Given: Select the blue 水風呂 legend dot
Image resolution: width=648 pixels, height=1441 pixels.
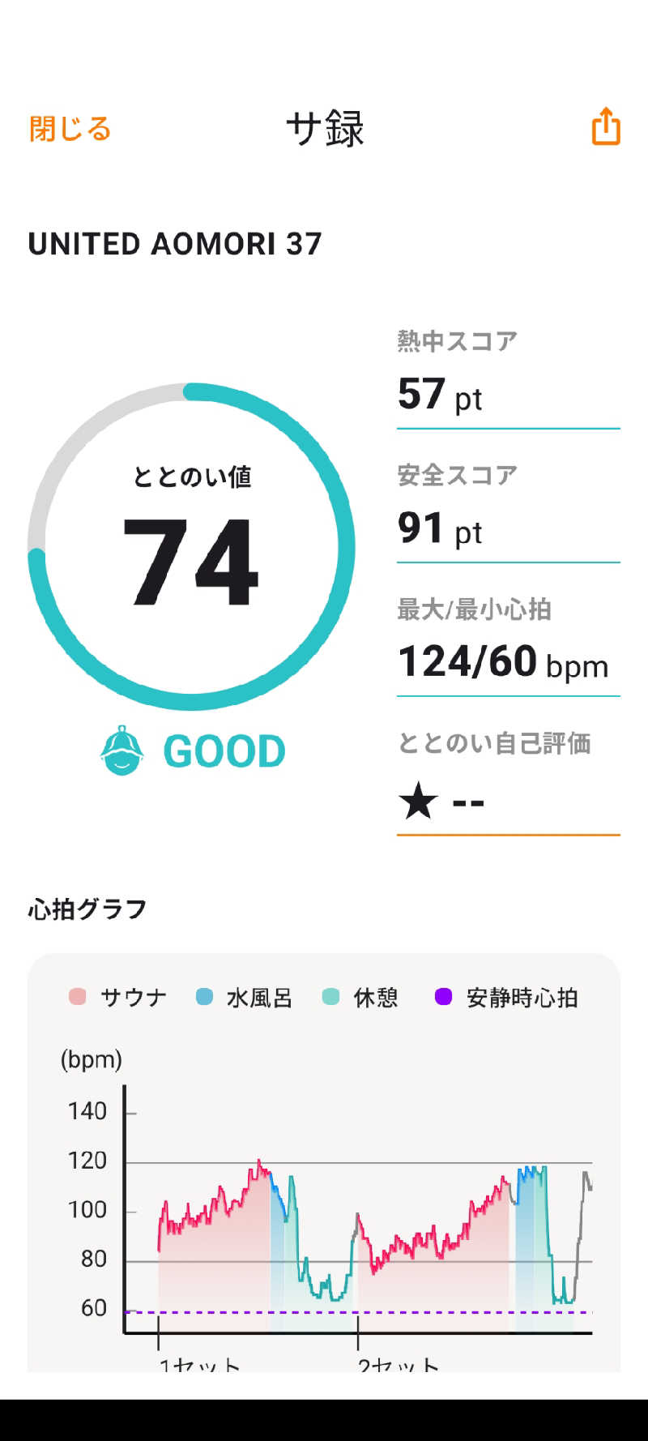Looking at the screenshot, I should tap(204, 997).
